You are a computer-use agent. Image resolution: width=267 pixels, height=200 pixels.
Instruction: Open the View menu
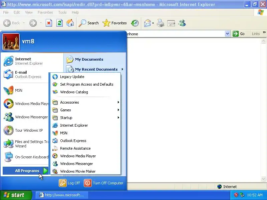click(x=29, y=12)
